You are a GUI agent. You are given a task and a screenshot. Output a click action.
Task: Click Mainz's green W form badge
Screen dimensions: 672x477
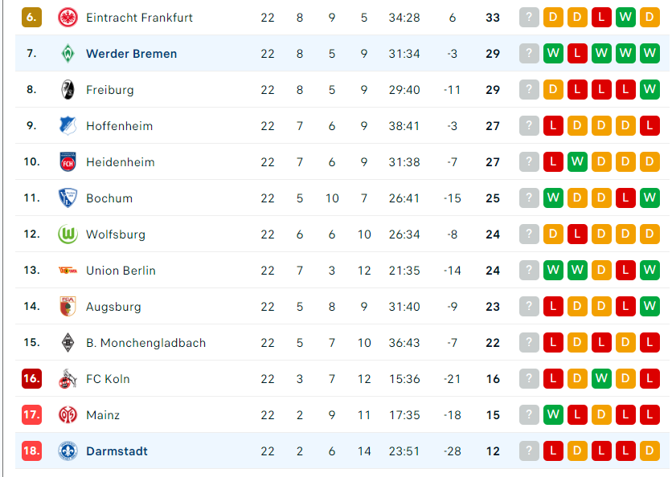(x=553, y=415)
